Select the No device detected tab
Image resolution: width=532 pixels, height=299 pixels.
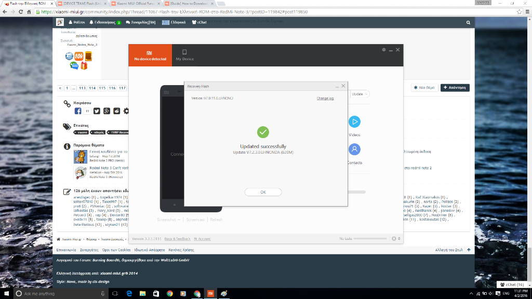pos(150,55)
